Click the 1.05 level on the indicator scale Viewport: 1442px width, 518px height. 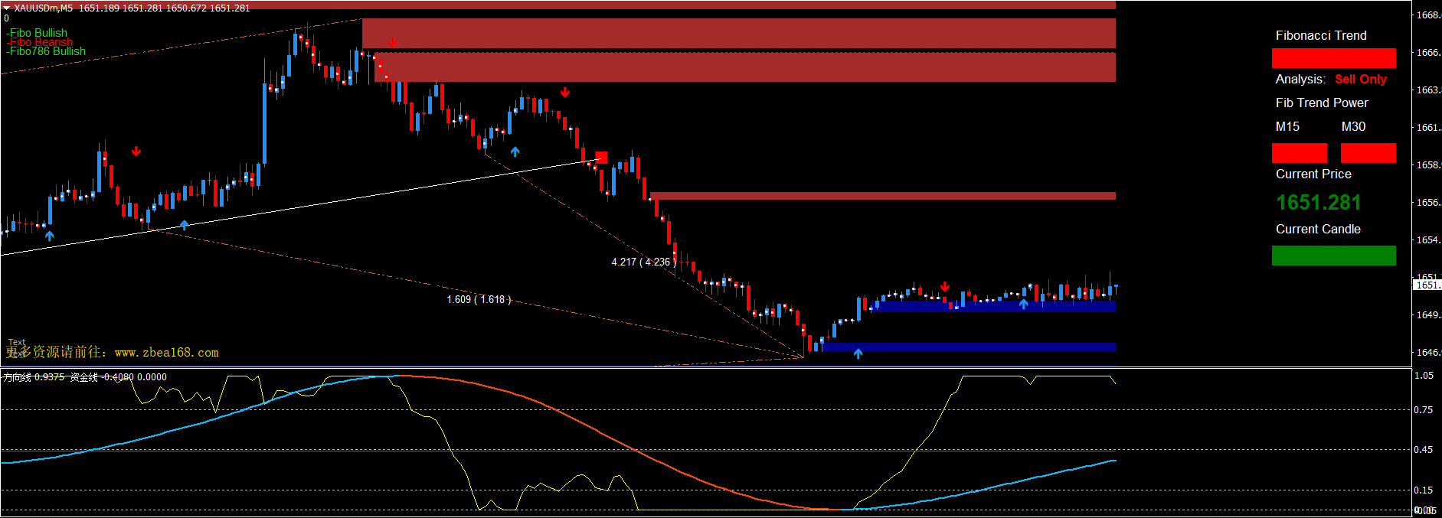point(1424,375)
